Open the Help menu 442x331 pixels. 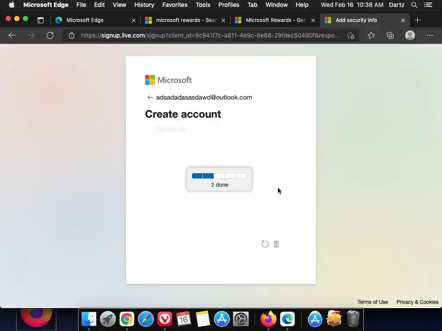point(302,5)
